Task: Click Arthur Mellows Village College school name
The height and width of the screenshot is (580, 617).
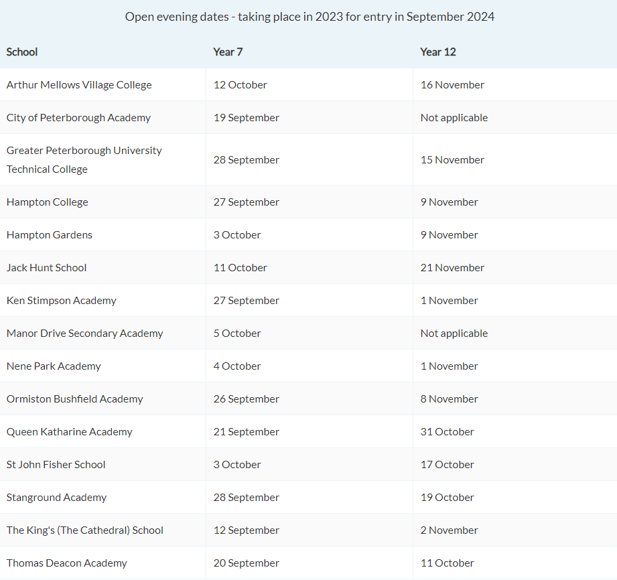Action: click(79, 85)
